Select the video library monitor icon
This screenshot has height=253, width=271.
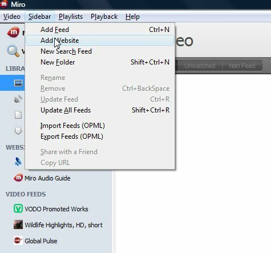click(x=18, y=83)
